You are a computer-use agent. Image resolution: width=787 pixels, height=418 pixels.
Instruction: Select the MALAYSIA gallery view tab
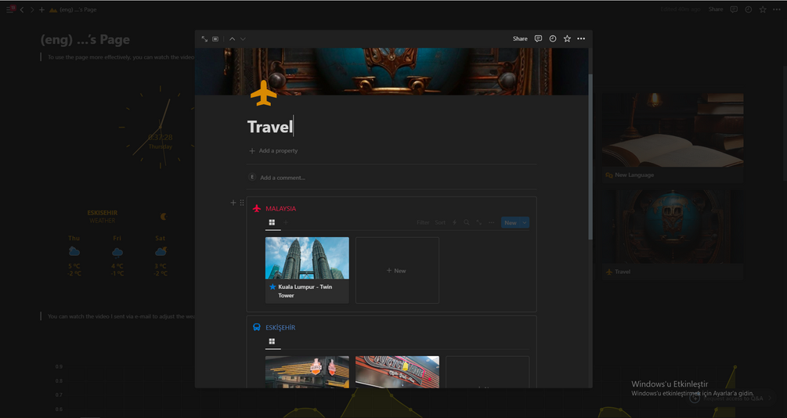(272, 222)
